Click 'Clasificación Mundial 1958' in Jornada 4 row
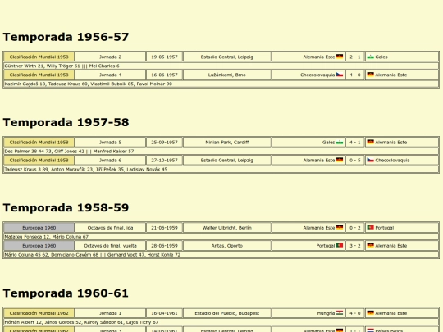 pos(39,75)
